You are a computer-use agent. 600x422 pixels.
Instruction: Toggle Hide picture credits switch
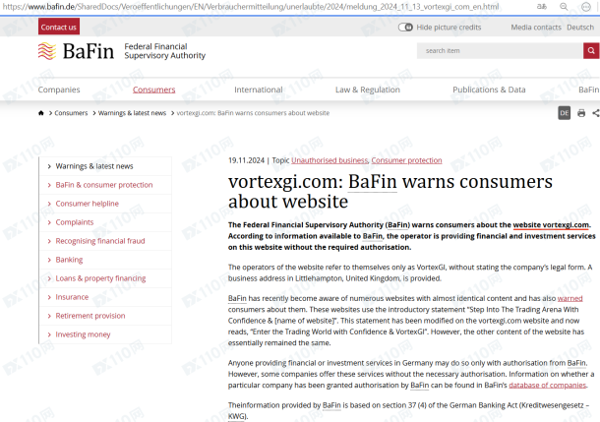pyautogui.click(x=405, y=28)
